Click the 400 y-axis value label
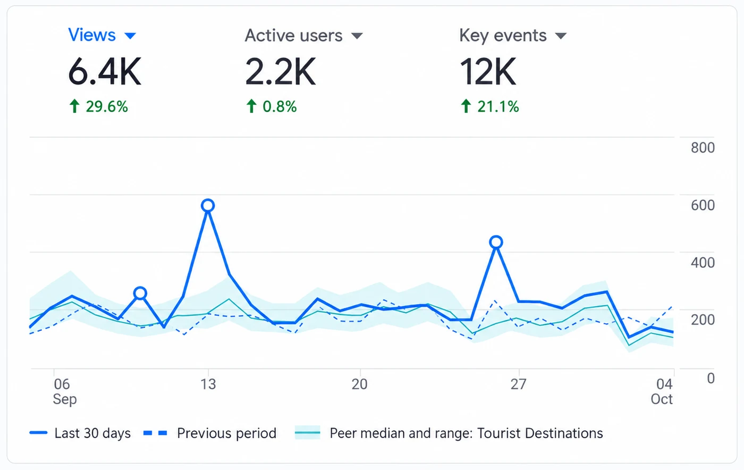 (703, 262)
